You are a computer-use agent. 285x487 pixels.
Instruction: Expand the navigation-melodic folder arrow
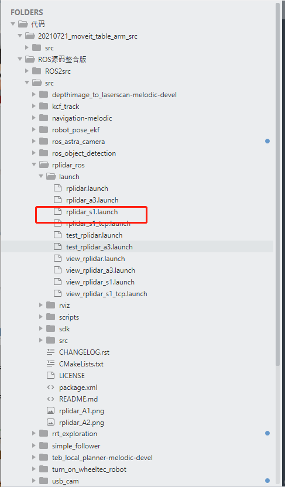[34, 118]
